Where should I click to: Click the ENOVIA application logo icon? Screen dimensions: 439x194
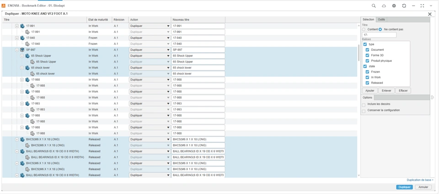click(x=3, y=5)
